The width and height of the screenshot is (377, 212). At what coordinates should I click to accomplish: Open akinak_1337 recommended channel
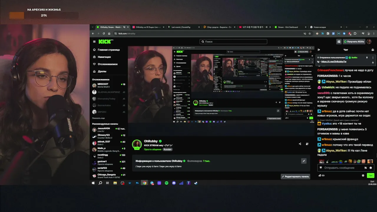click(x=109, y=143)
